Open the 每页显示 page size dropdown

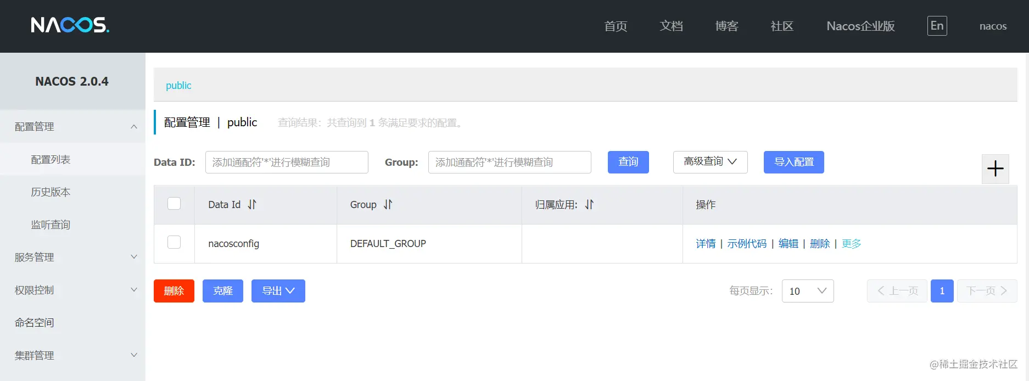(807, 291)
